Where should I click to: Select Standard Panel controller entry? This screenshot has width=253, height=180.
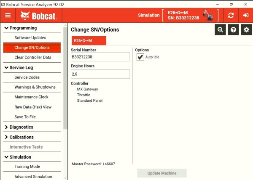[90, 101]
